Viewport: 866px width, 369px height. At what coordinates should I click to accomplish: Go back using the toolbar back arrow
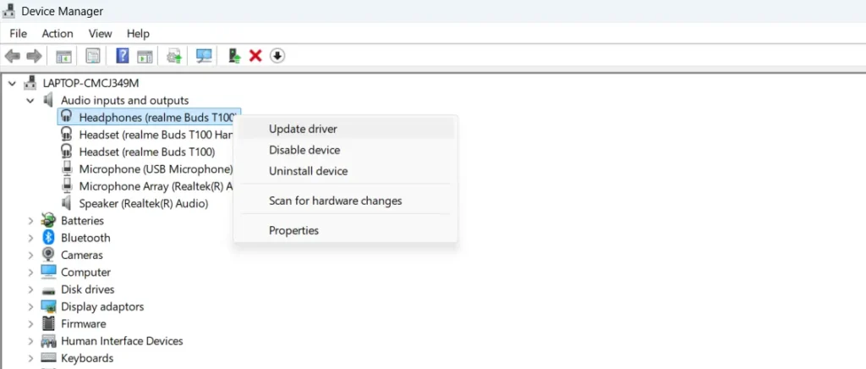[x=12, y=56]
